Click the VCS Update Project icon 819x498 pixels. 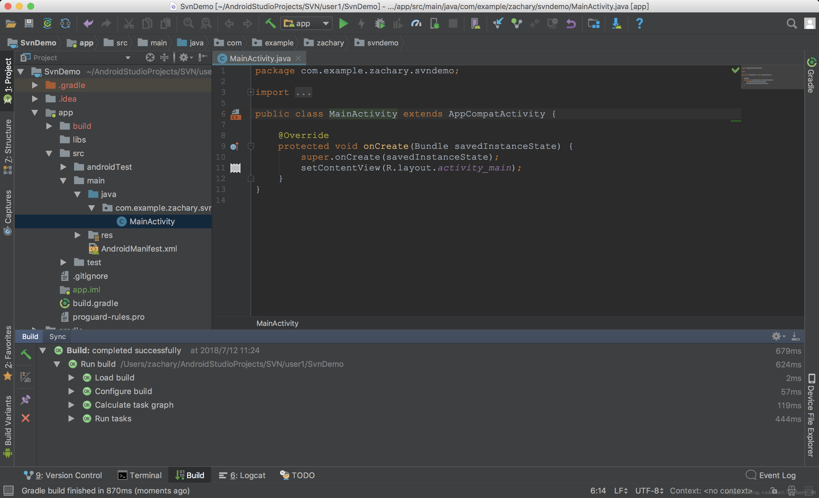coord(498,24)
